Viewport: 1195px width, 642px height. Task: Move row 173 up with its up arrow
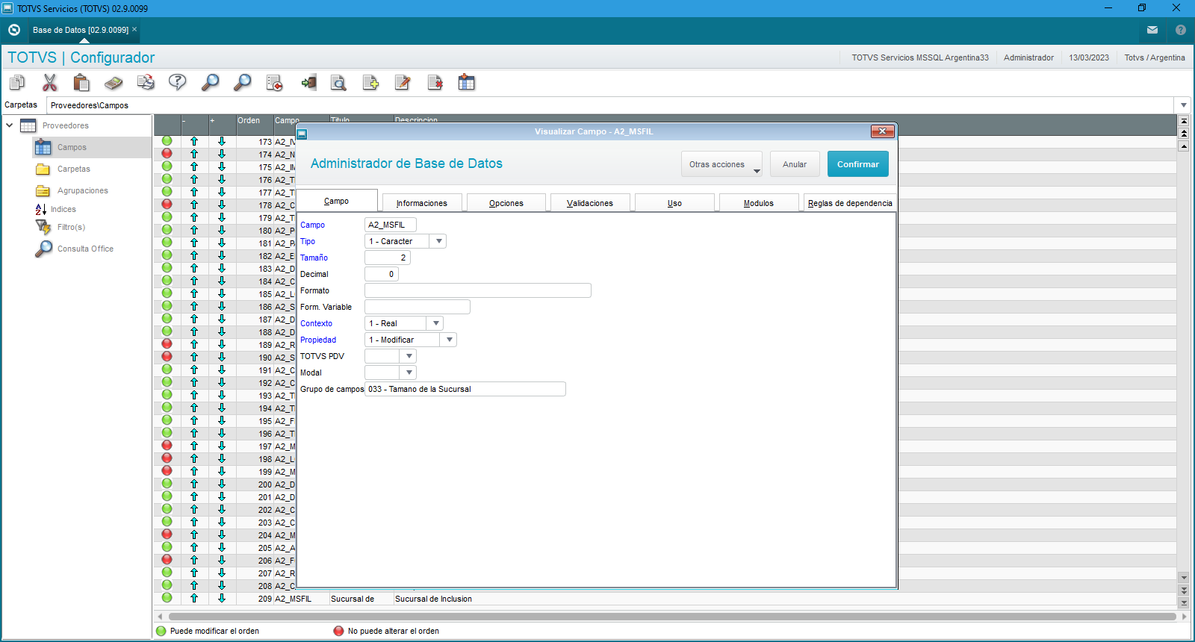(194, 141)
